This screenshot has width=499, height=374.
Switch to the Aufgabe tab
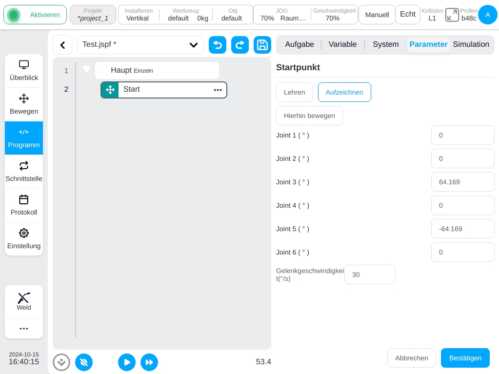[x=299, y=44]
